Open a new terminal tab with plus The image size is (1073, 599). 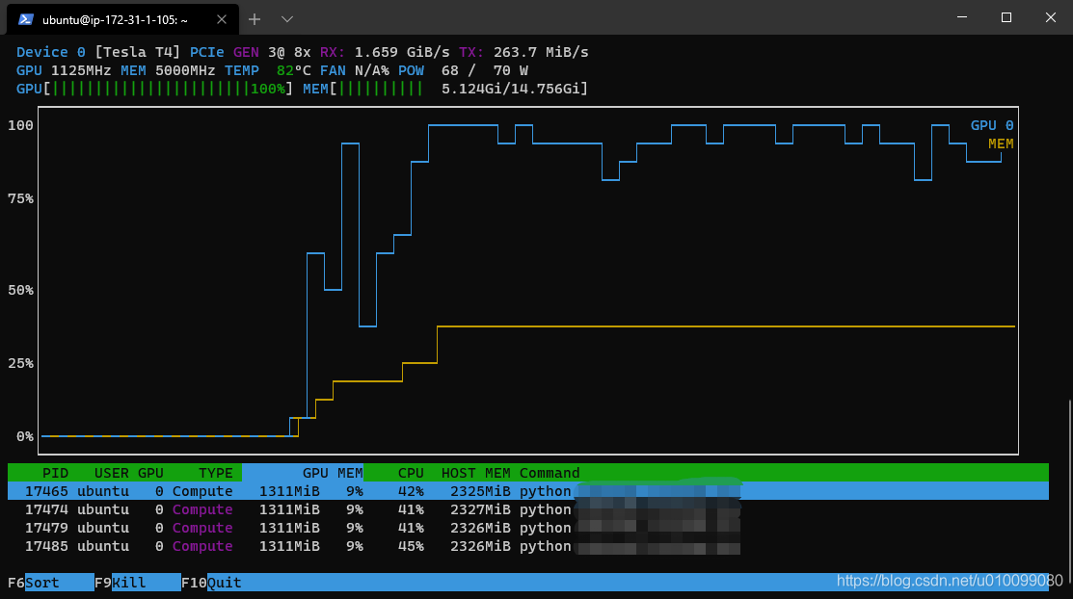tap(254, 19)
